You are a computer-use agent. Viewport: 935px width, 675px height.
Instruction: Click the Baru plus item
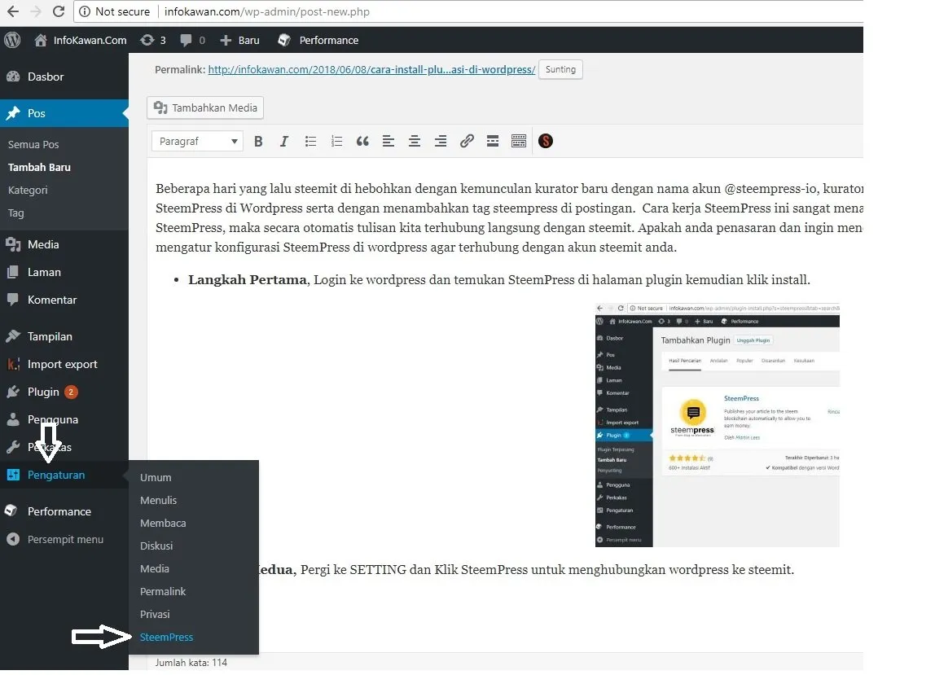[x=239, y=40]
